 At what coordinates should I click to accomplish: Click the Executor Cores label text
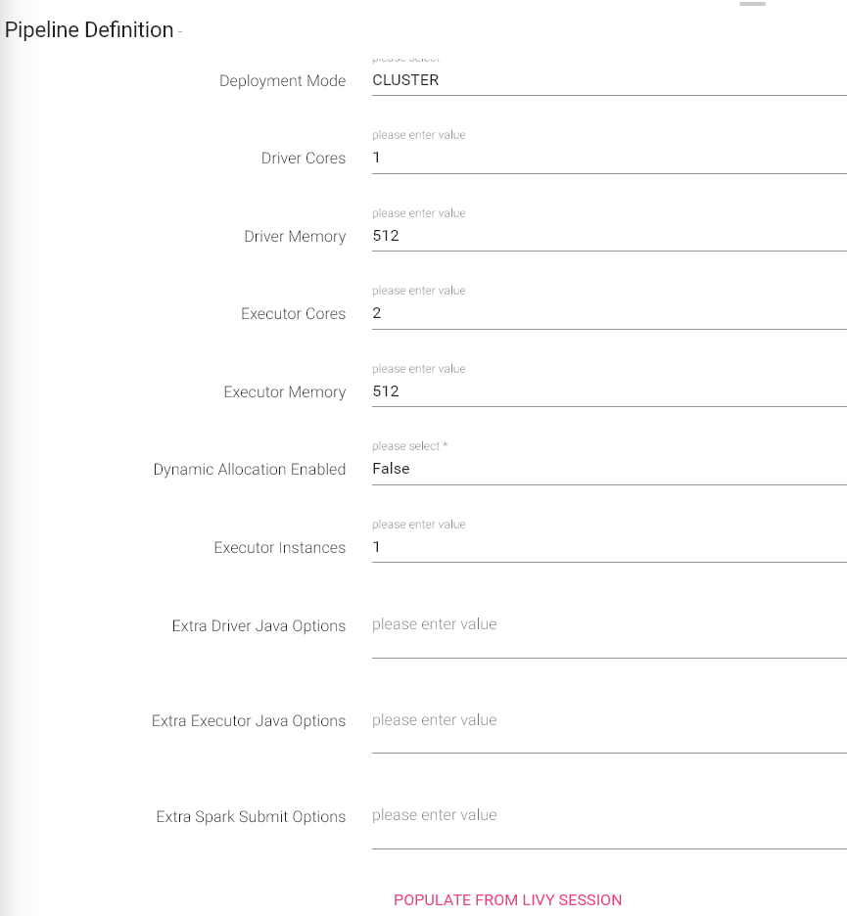click(293, 314)
